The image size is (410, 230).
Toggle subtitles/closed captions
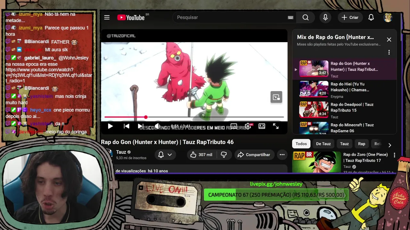234,126
